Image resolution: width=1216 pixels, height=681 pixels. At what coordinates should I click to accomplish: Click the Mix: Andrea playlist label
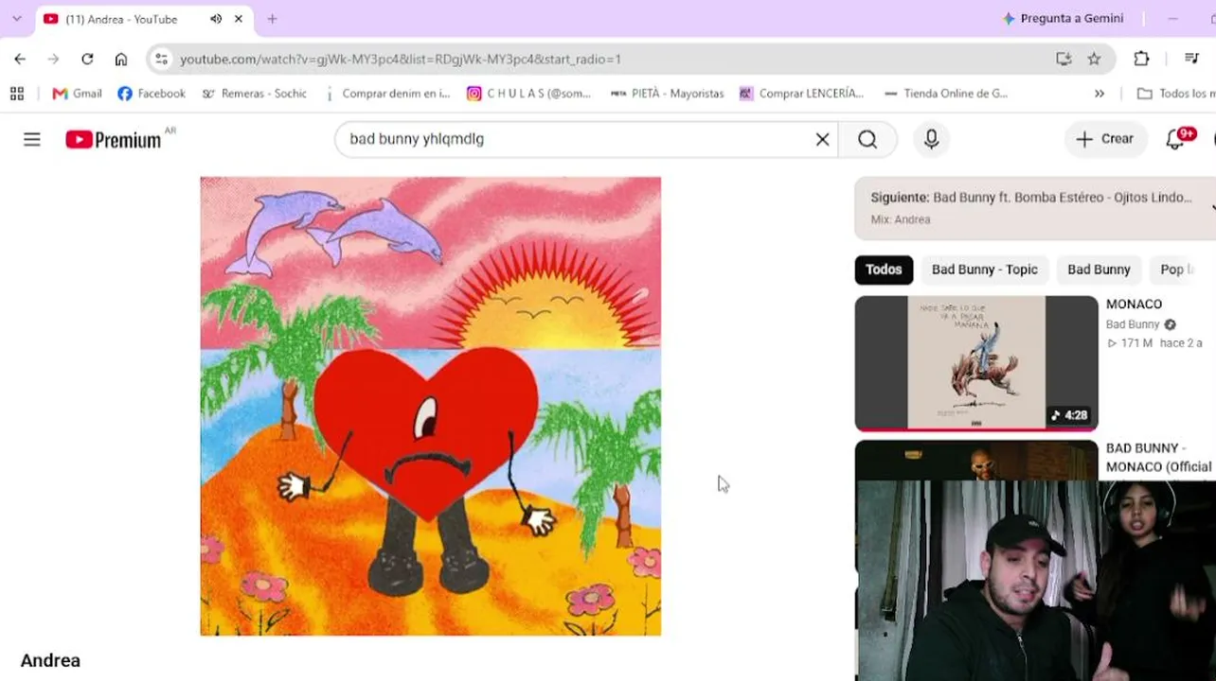pos(901,219)
